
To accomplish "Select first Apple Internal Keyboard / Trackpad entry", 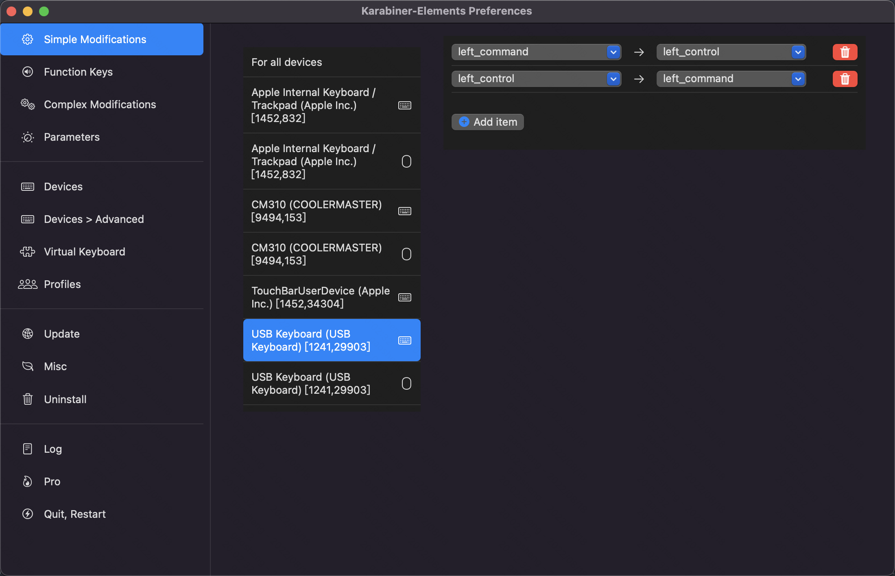I will point(332,105).
